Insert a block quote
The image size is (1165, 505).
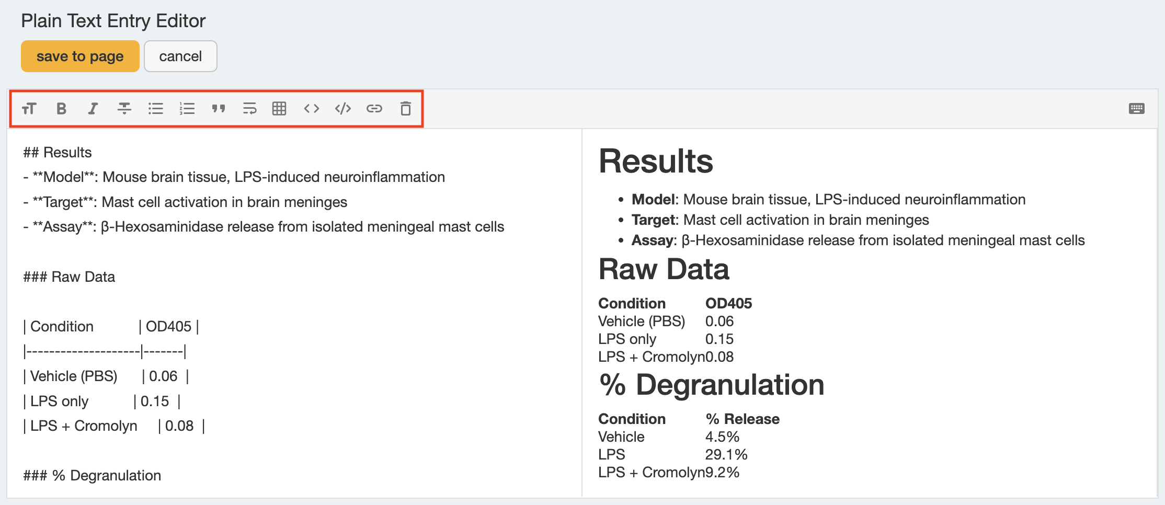coord(218,109)
